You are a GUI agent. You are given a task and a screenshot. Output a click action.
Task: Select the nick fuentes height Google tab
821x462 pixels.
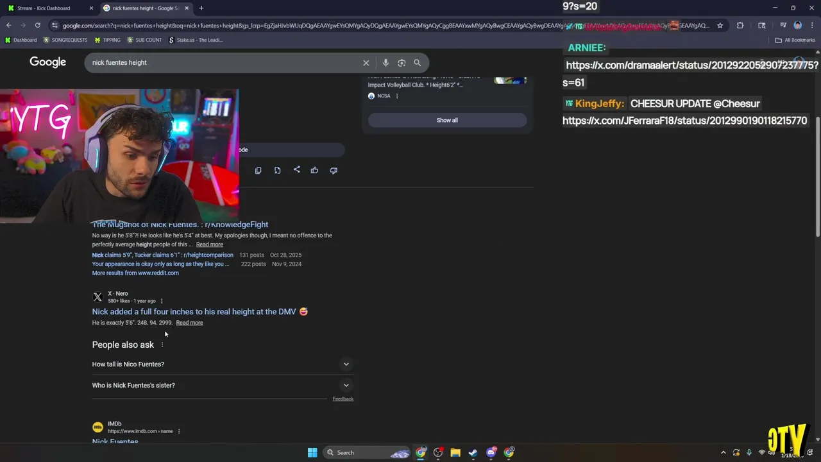point(145,8)
